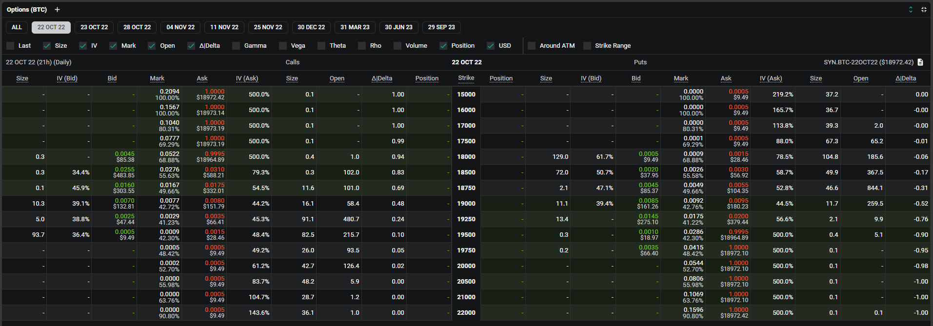Enable the Strike Range checkbox
This screenshot has width=933, height=326.
pyautogui.click(x=587, y=46)
